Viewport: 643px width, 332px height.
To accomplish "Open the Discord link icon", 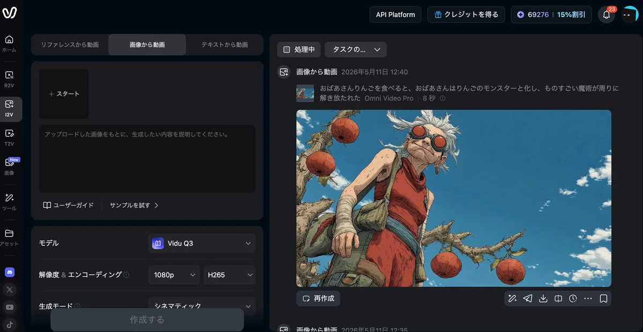I will point(9,272).
